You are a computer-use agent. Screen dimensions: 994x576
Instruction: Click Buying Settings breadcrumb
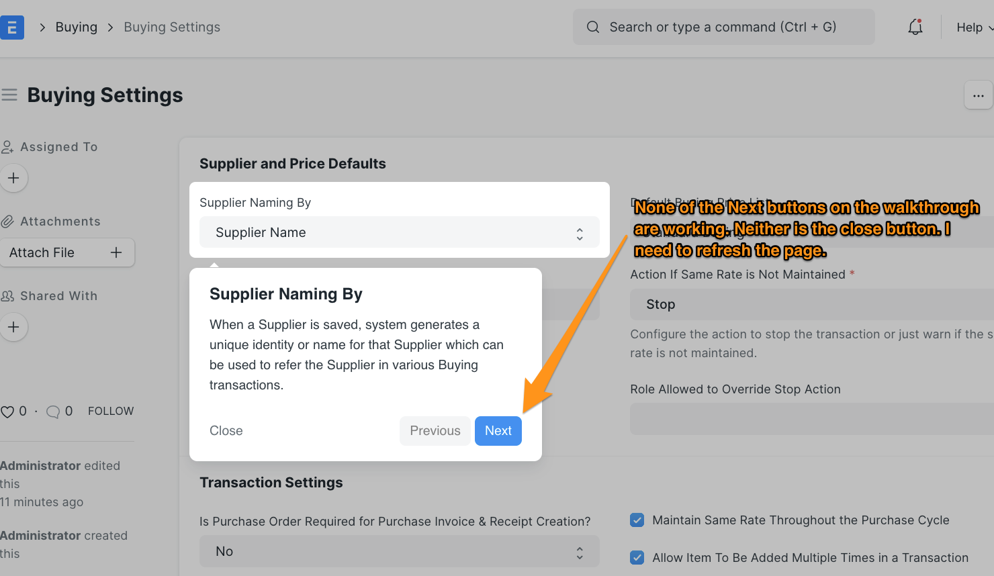pos(172,27)
